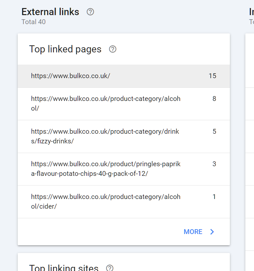The width and height of the screenshot is (254, 271).
Task: Click the link count 8 for alcohol category
Action: [x=214, y=99]
